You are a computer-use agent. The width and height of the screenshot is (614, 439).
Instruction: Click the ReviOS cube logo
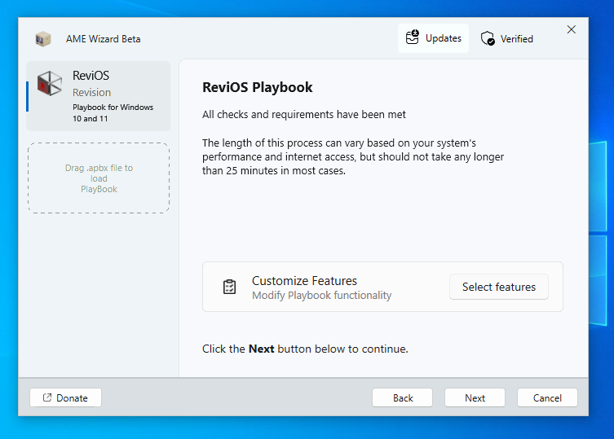(x=50, y=83)
